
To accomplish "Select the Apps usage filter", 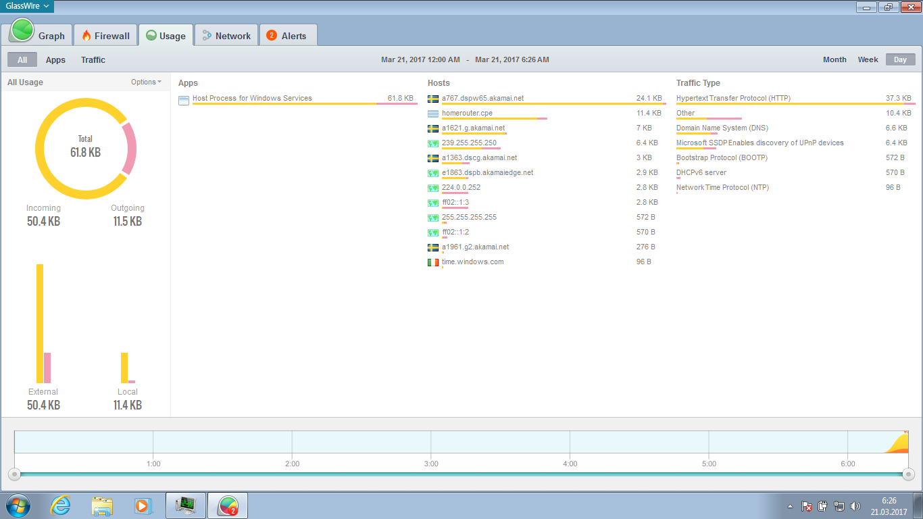I will tap(55, 60).
